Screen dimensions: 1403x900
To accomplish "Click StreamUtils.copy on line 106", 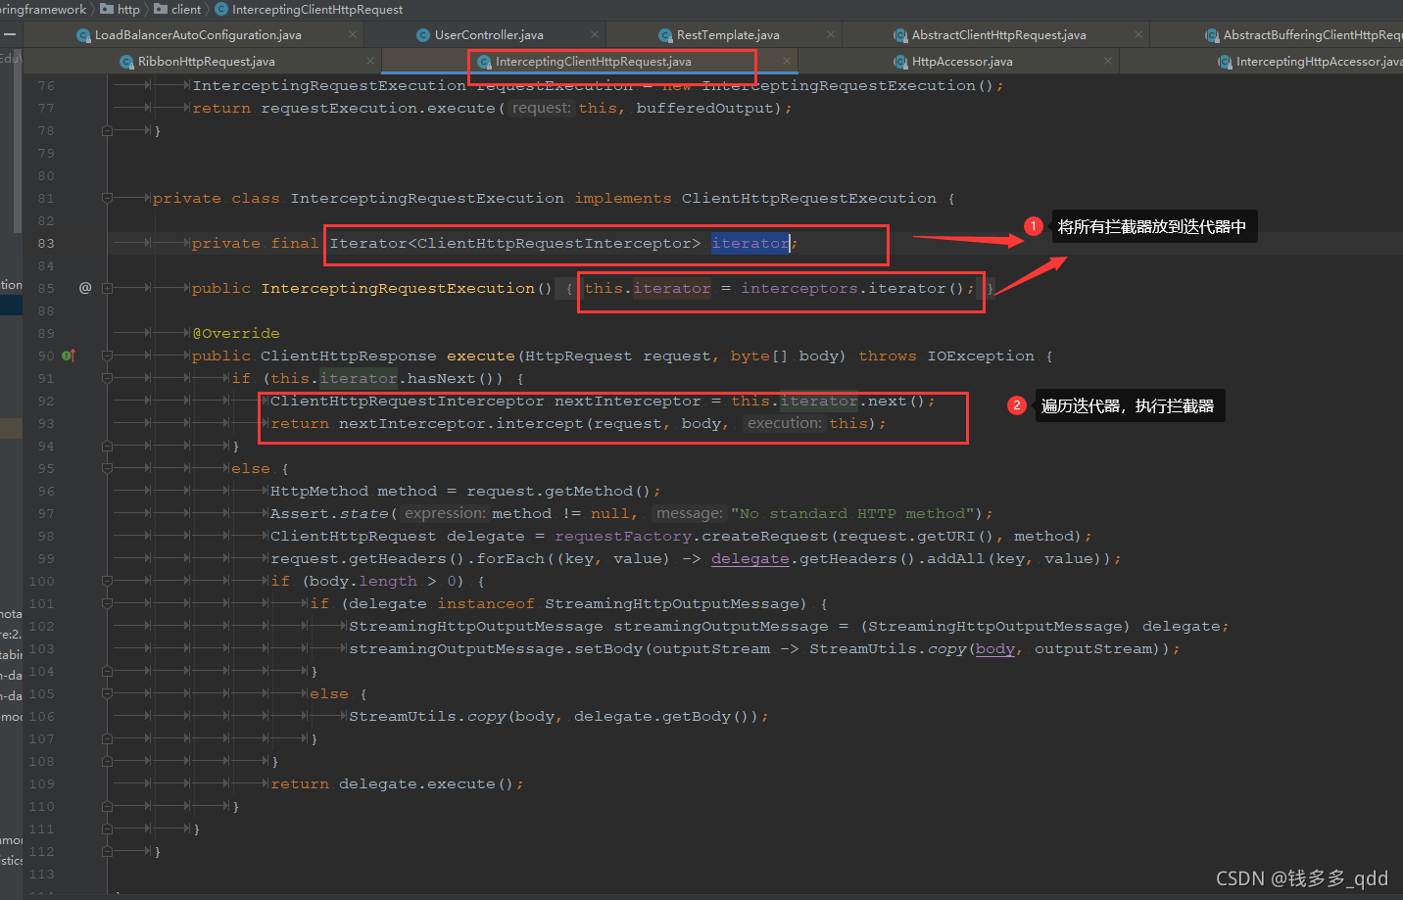I will [427, 716].
